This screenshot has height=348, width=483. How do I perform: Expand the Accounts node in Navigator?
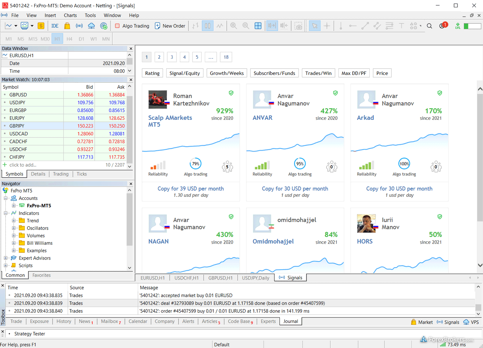(x=6, y=198)
